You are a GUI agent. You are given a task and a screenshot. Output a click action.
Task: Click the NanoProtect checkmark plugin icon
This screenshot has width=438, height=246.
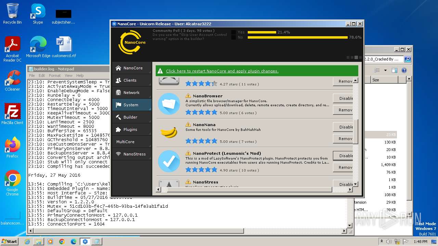coord(169,161)
